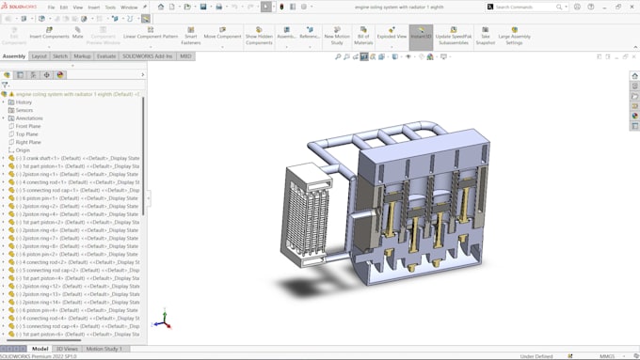
Task: Select 5 connecting rod cap<1> component
Action: [x=74, y=190]
